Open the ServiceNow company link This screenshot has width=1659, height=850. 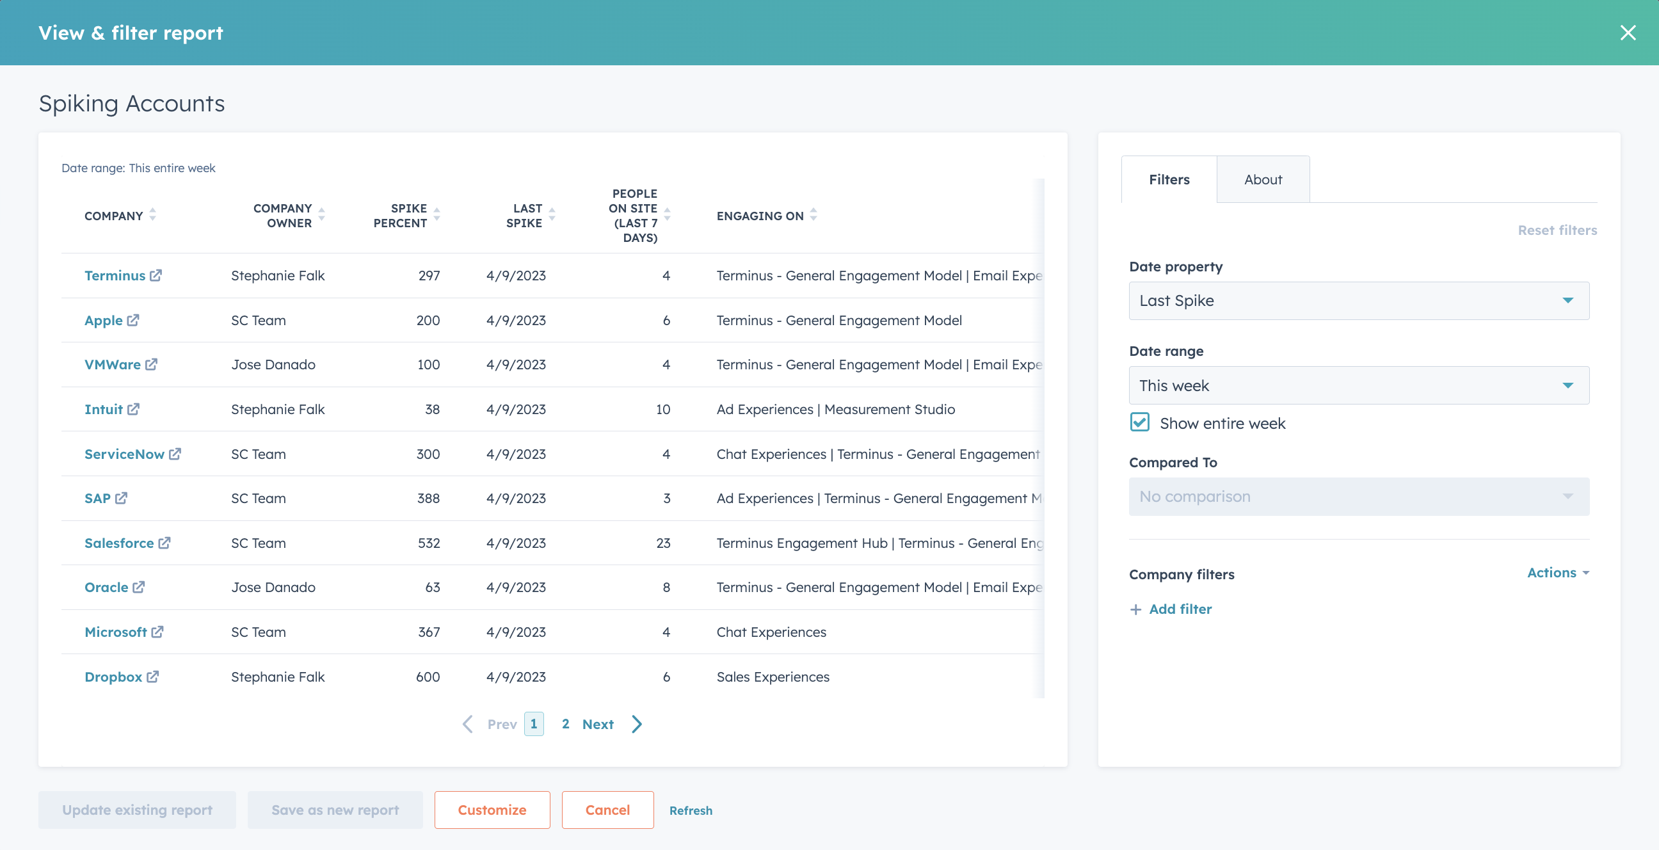(124, 454)
